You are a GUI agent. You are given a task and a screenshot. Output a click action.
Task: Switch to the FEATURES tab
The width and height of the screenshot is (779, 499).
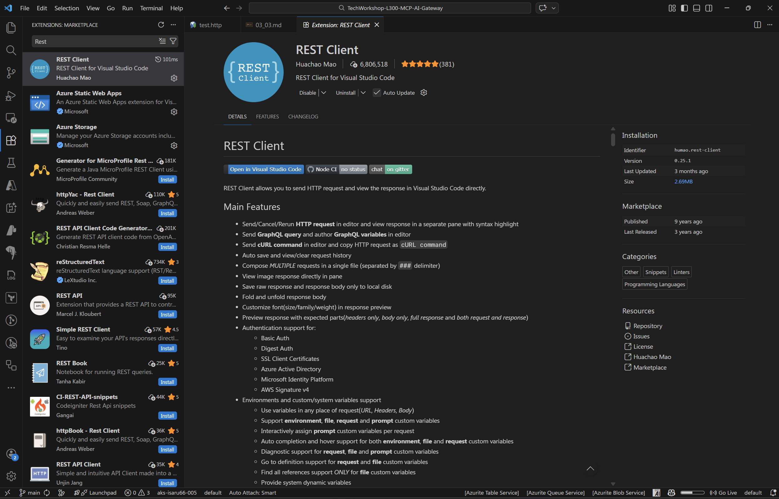[x=267, y=116]
